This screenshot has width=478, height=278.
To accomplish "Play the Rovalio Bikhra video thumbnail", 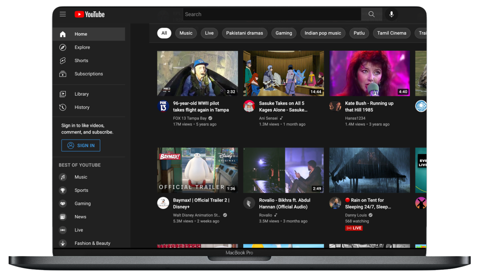I will 283,170.
